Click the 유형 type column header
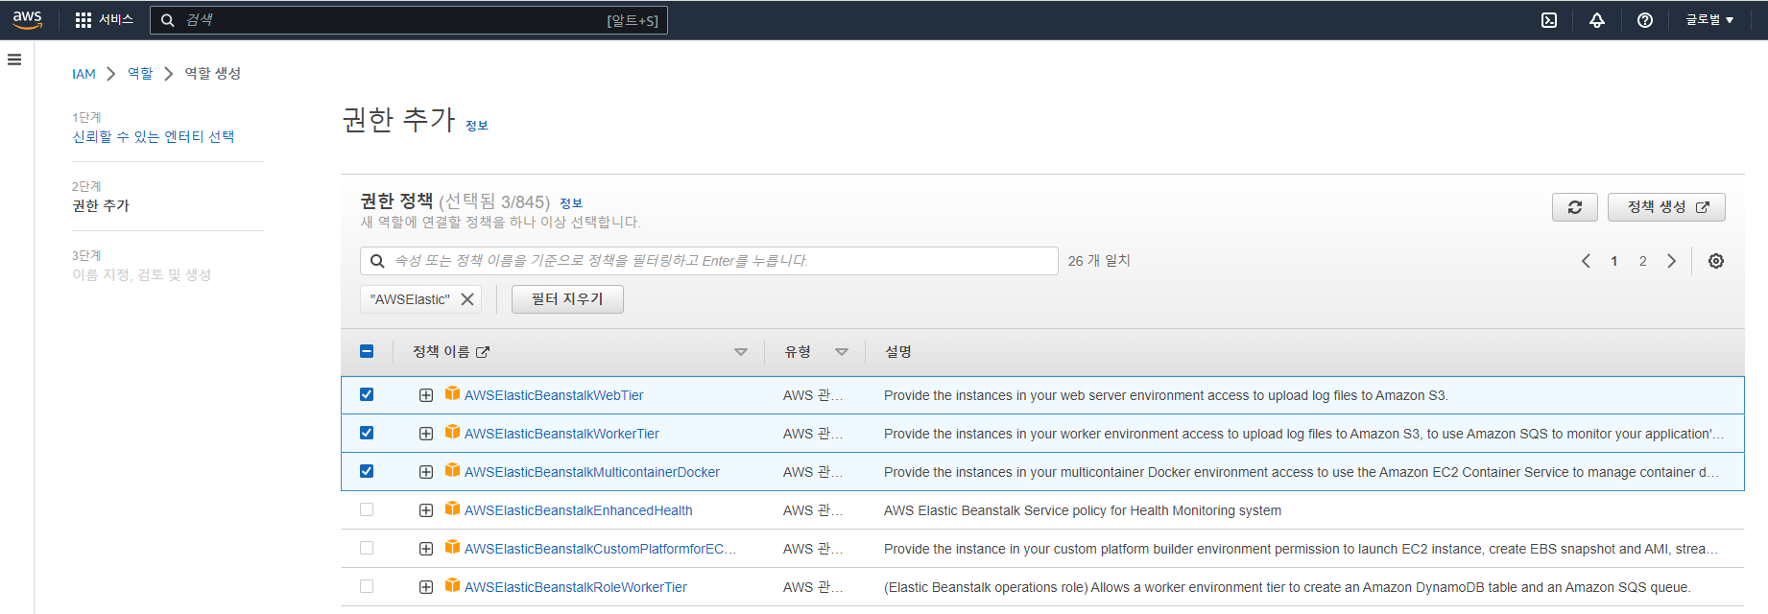This screenshot has height=614, width=1768. (x=798, y=352)
